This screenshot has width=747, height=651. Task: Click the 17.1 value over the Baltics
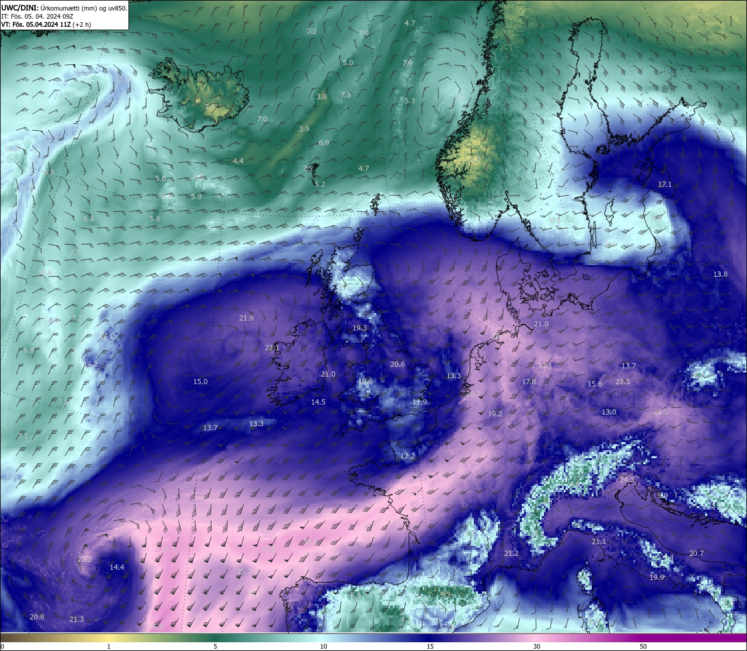(x=665, y=184)
